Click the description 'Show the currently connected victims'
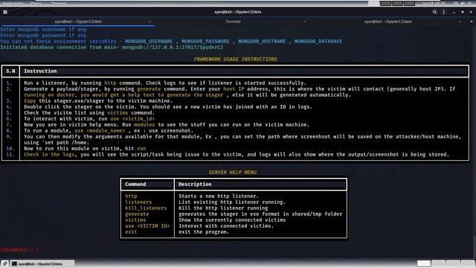This screenshot has width=476, height=268. pos(232,220)
